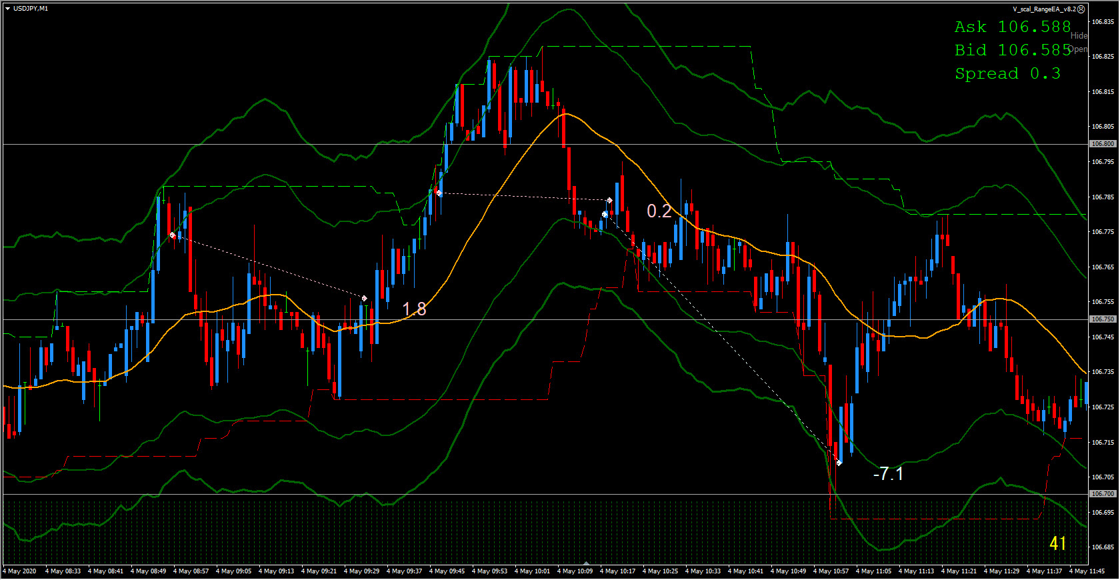
Task: Click price scale value 106.735
Action: point(1103,372)
